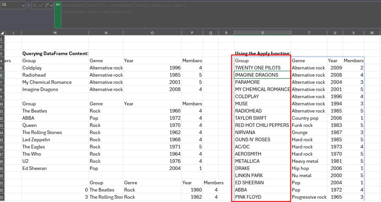381x202 pixels.
Task: Select column S header
Action: (262, 33)
